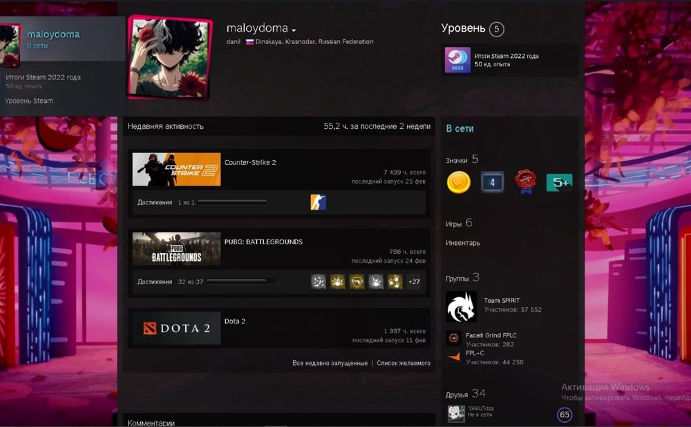Click the friend level 65 circle badge
The height and width of the screenshot is (427, 691).
[x=565, y=415]
